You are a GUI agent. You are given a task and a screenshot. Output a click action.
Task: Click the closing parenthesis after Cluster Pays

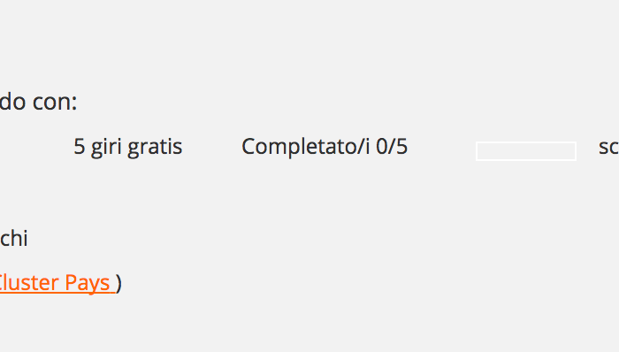pyautogui.click(x=118, y=283)
